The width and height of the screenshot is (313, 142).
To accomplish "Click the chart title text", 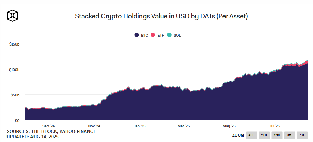I will pos(161,16).
